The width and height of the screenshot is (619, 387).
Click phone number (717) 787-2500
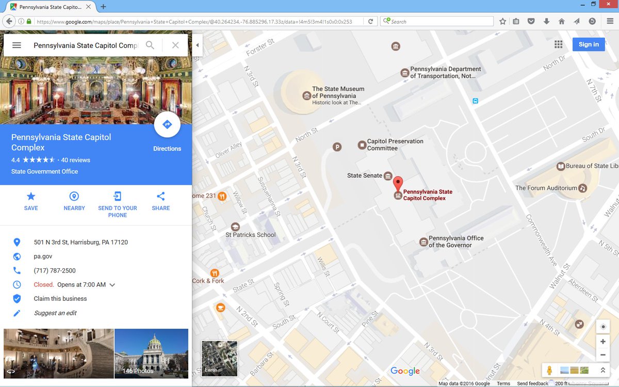(x=55, y=270)
